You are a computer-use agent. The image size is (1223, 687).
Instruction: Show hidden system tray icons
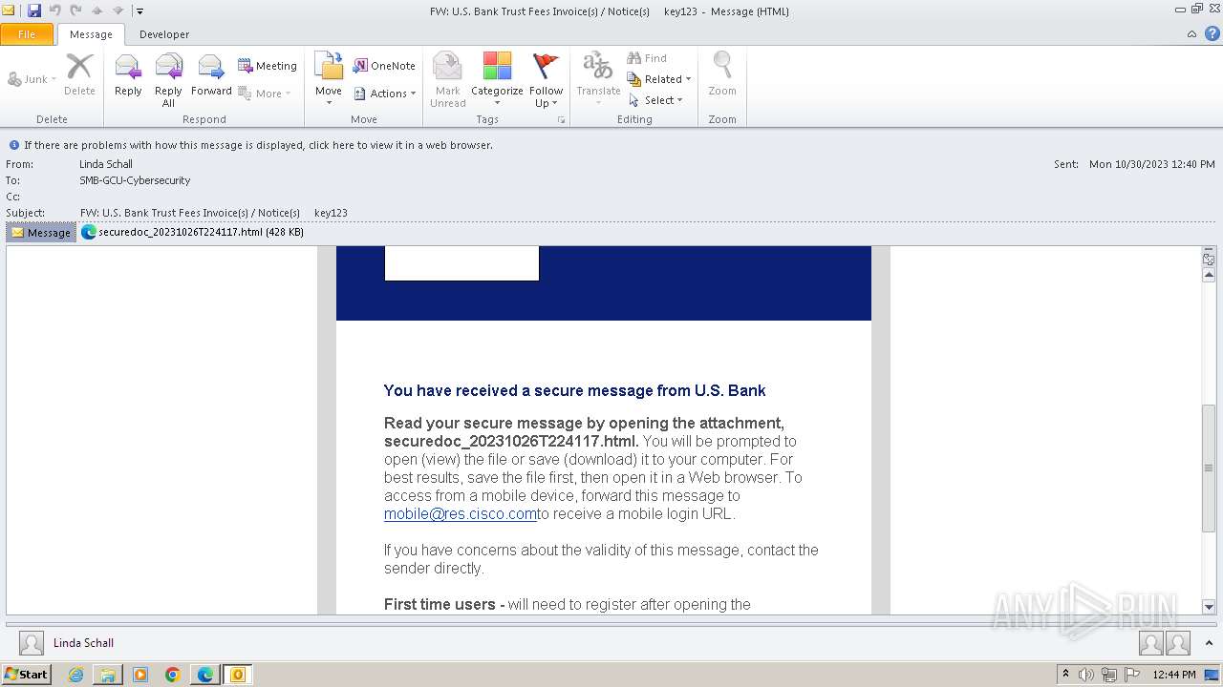click(1065, 675)
